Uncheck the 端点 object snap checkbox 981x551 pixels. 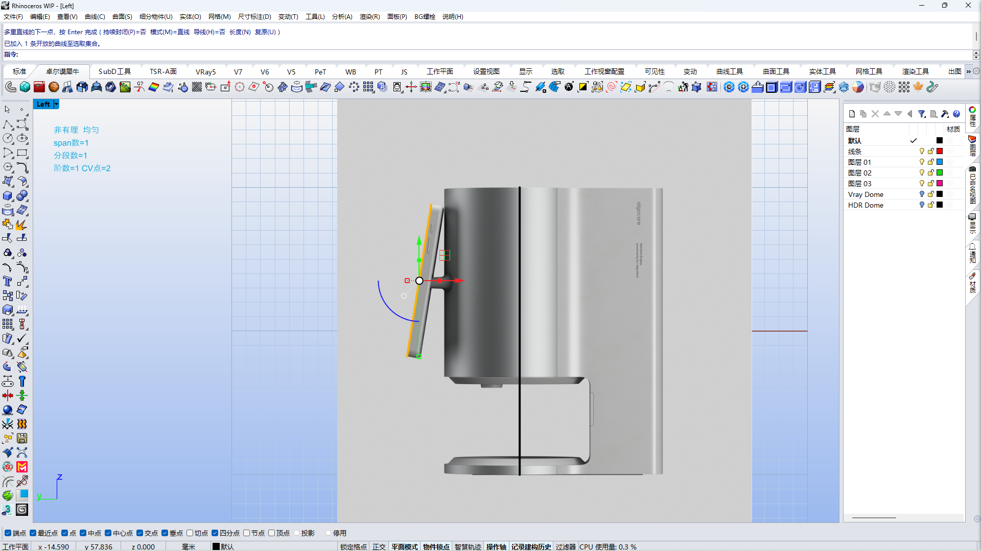(8, 533)
